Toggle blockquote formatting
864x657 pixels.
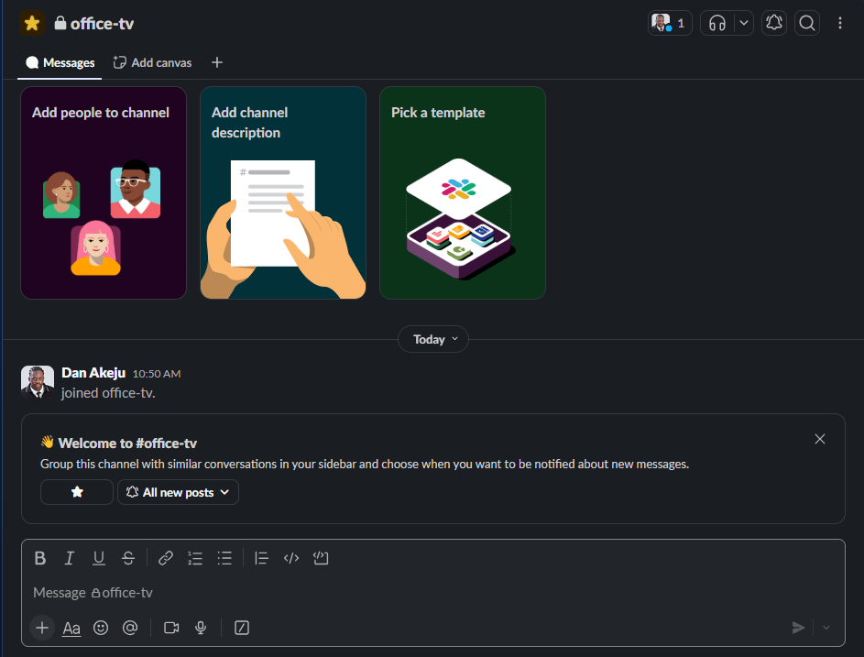[261, 558]
